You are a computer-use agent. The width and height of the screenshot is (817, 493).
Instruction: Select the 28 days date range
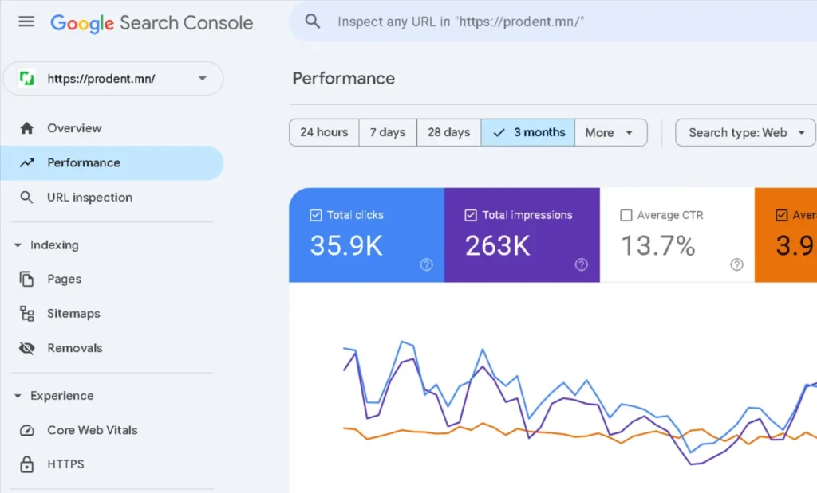pyautogui.click(x=448, y=133)
